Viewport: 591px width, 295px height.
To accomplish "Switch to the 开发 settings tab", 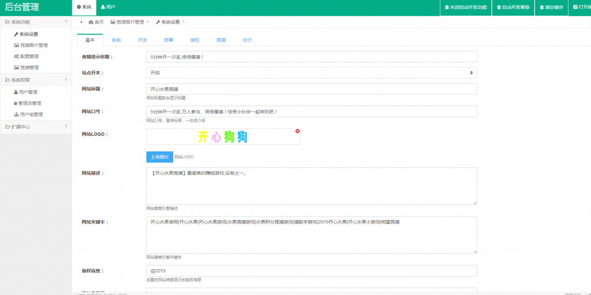I will 142,40.
